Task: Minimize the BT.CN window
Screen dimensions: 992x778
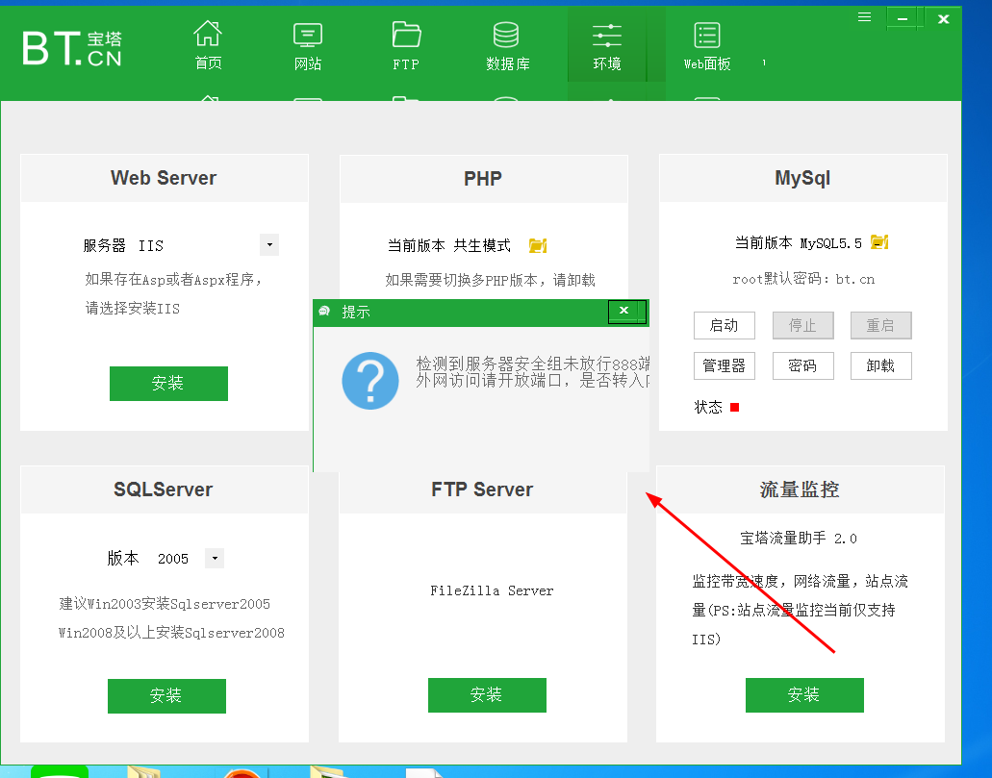Action: coord(903,18)
